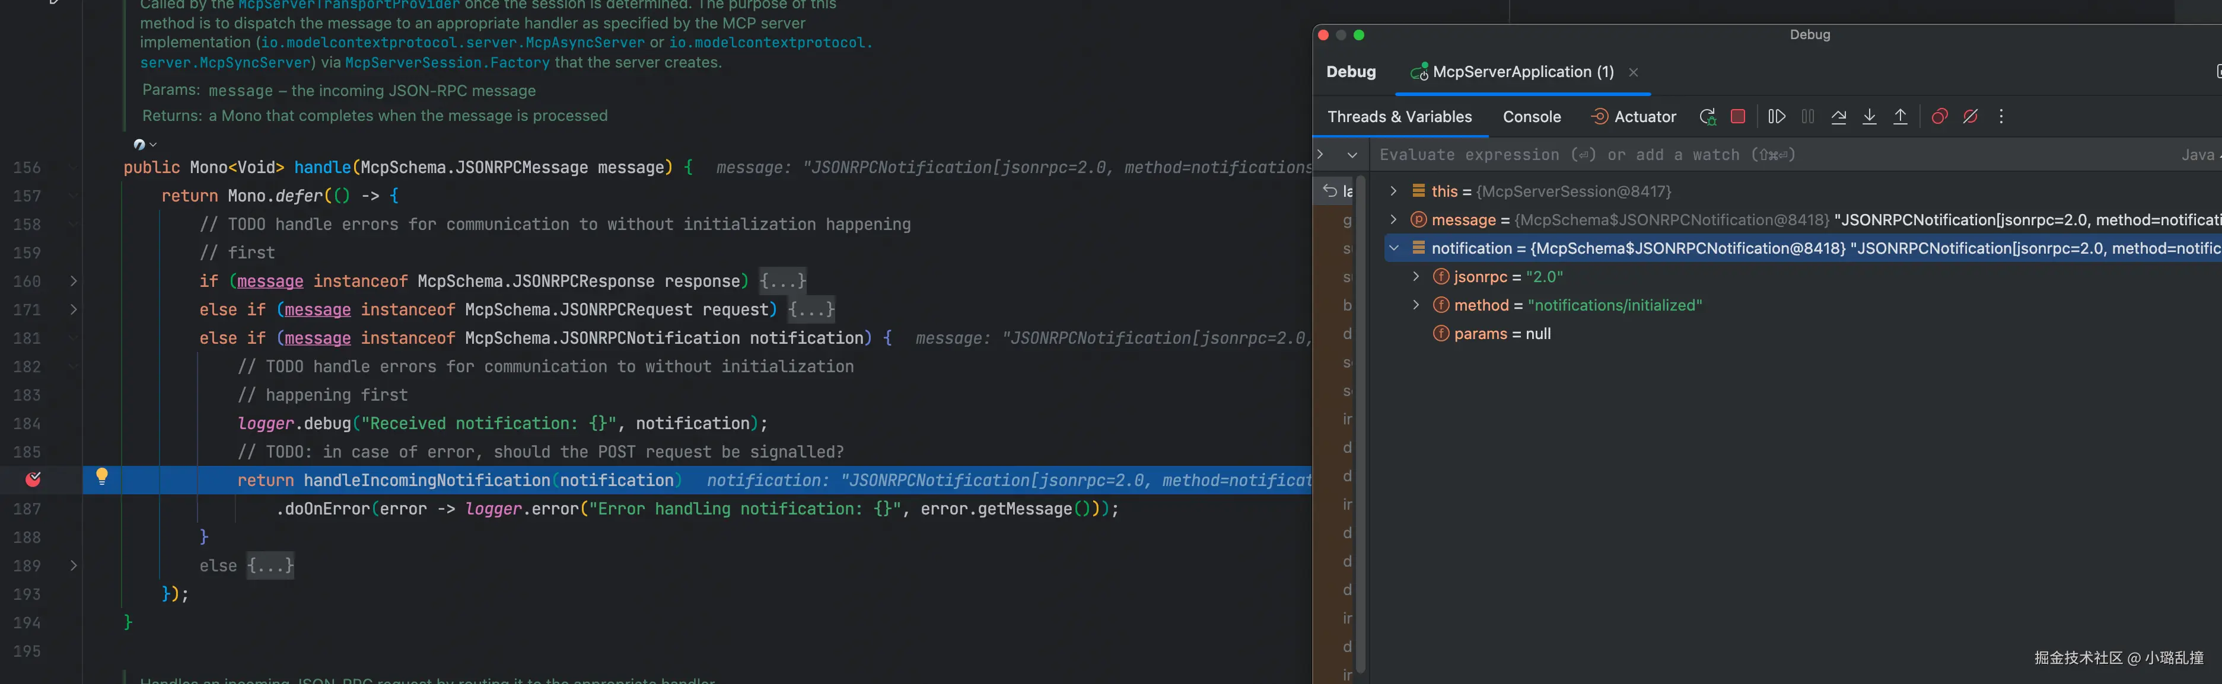This screenshot has width=2222, height=684.
Task: Expand the method field node
Action: [x=1415, y=305]
